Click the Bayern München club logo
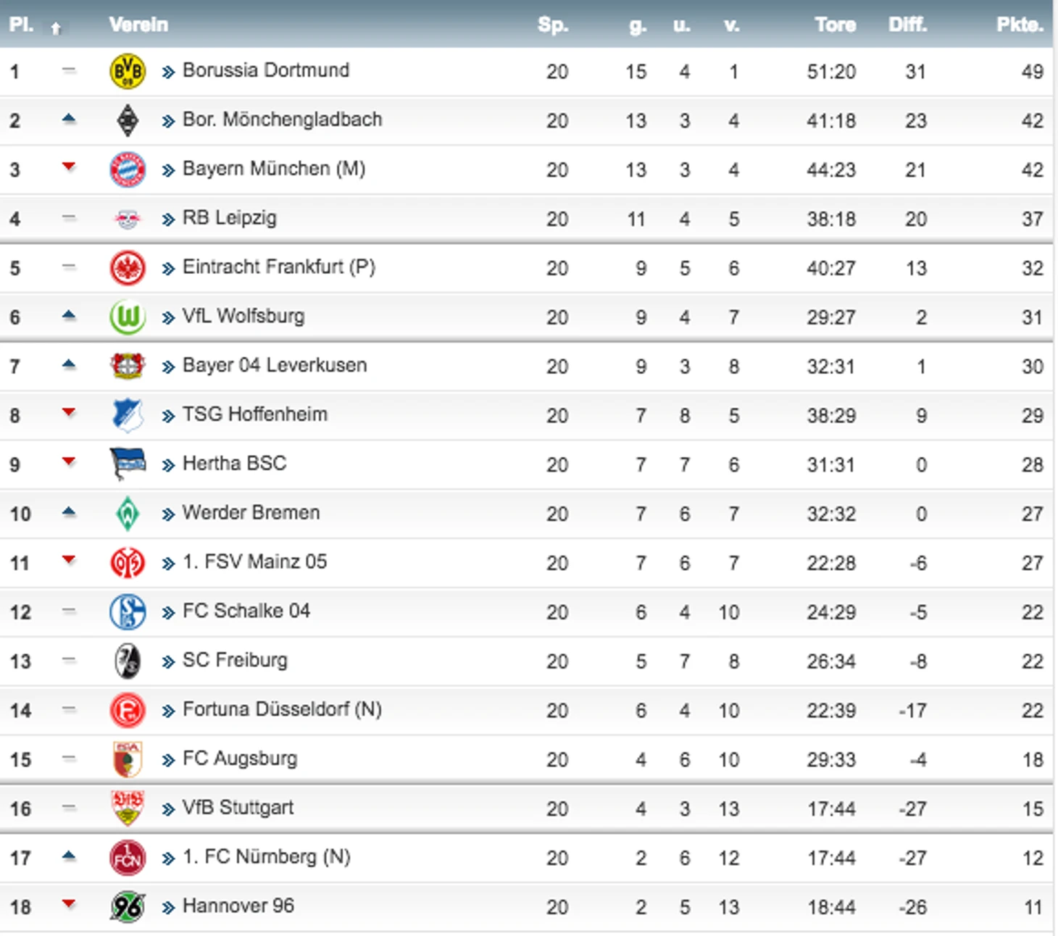Image resolution: width=1058 pixels, height=936 pixels. (x=128, y=170)
